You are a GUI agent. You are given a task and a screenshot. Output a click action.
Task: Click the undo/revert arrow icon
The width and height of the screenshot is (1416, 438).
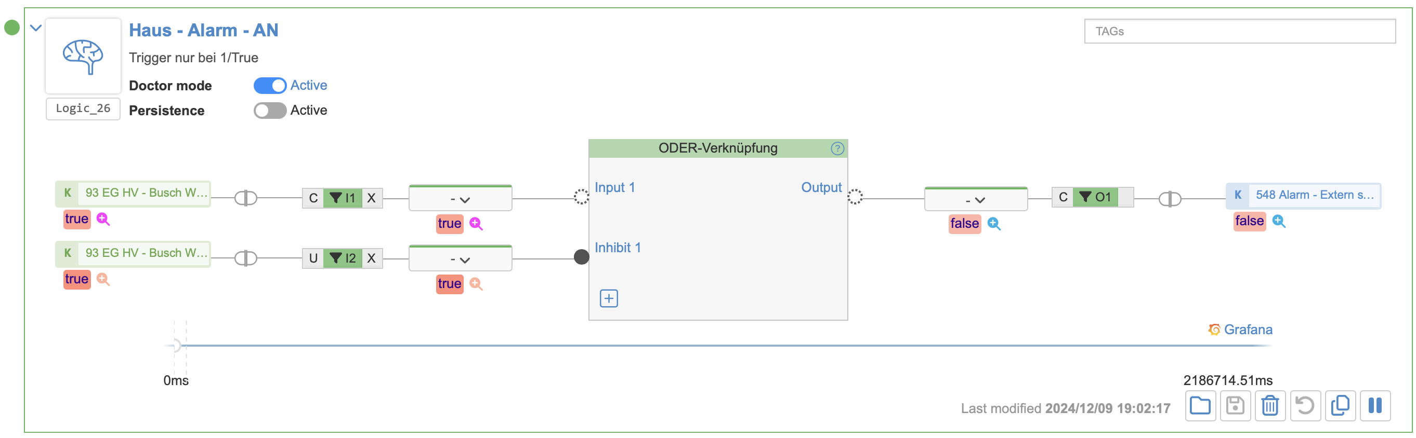coord(1305,406)
